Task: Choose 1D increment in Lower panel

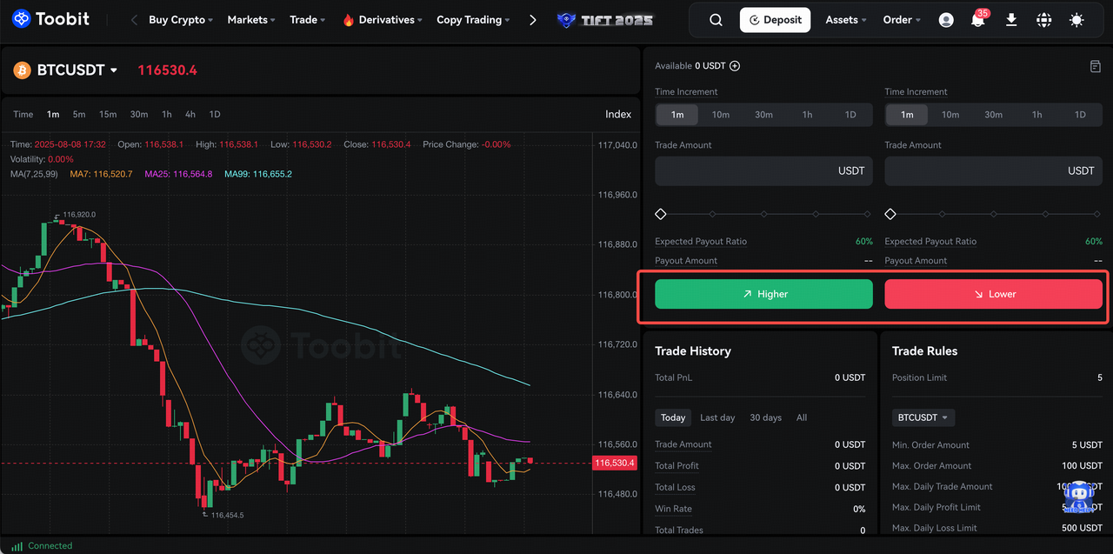Action: click(1080, 115)
